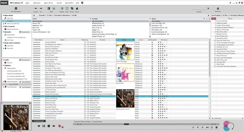The width and height of the screenshot is (244, 132).
Task: Open the Bereitstellen menu
Action: [69, 3]
